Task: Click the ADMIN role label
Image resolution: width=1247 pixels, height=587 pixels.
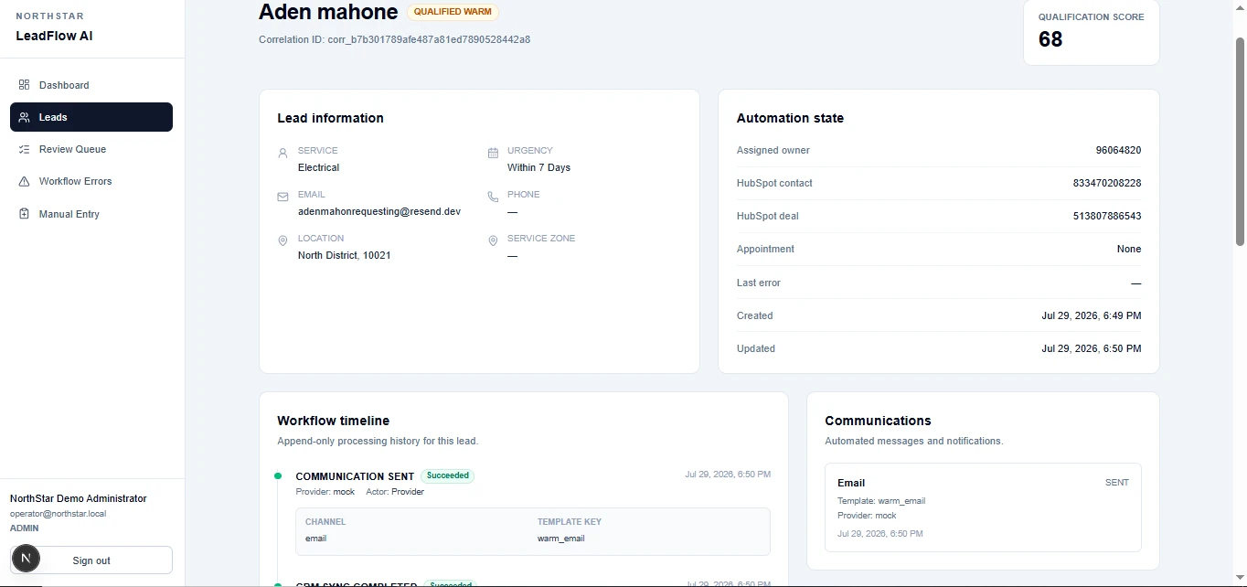Action: tap(24, 528)
